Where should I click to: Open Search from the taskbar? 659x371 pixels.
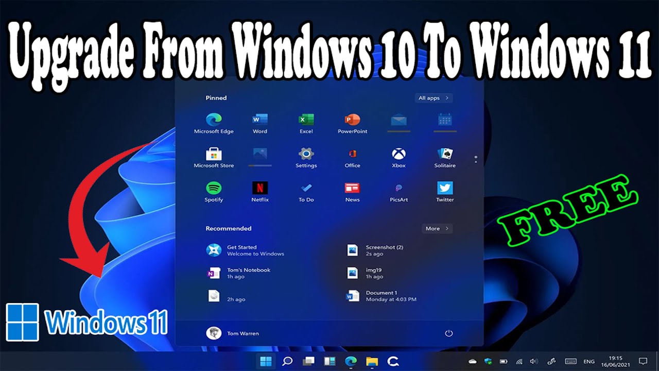(x=288, y=361)
